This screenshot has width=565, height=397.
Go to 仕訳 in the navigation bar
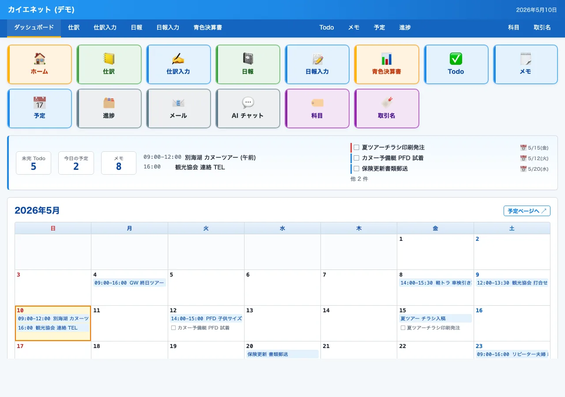coord(74,27)
